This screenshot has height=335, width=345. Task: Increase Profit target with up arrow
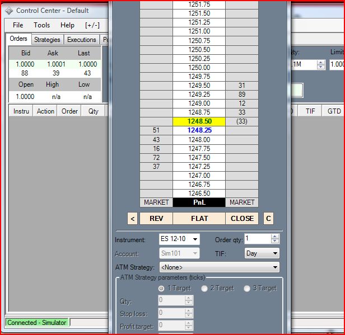pyautogui.click(x=189, y=323)
